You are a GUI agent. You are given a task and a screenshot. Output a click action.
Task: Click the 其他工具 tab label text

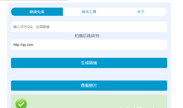tap(89, 12)
